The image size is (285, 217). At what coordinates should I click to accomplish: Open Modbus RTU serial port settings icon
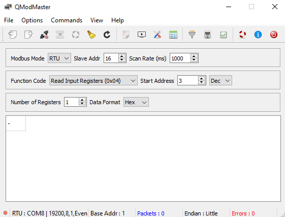tap(192, 35)
